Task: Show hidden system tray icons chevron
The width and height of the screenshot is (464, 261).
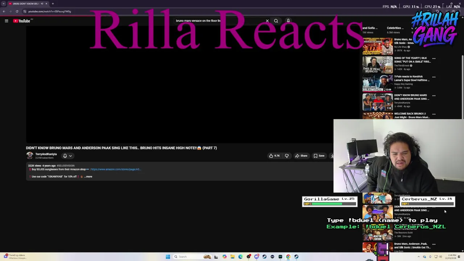Action: tap(419, 257)
